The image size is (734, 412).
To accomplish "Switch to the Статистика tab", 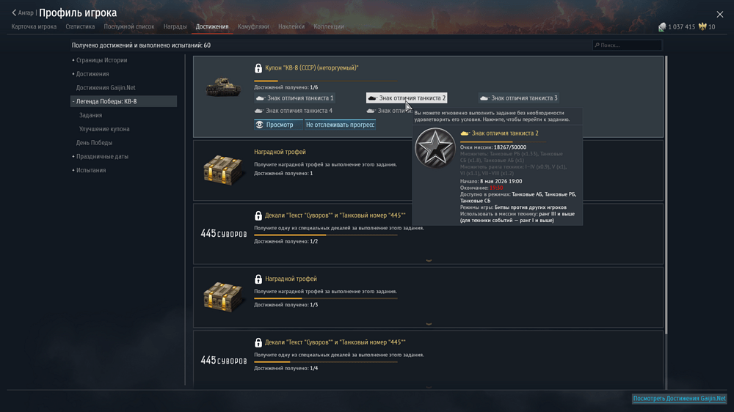I will tap(80, 26).
